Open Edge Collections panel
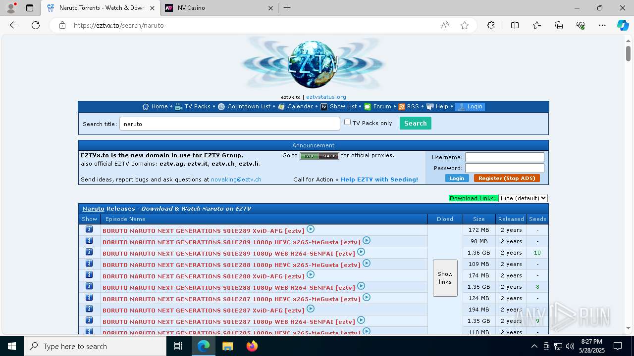This screenshot has height=356, width=634. click(x=559, y=25)
